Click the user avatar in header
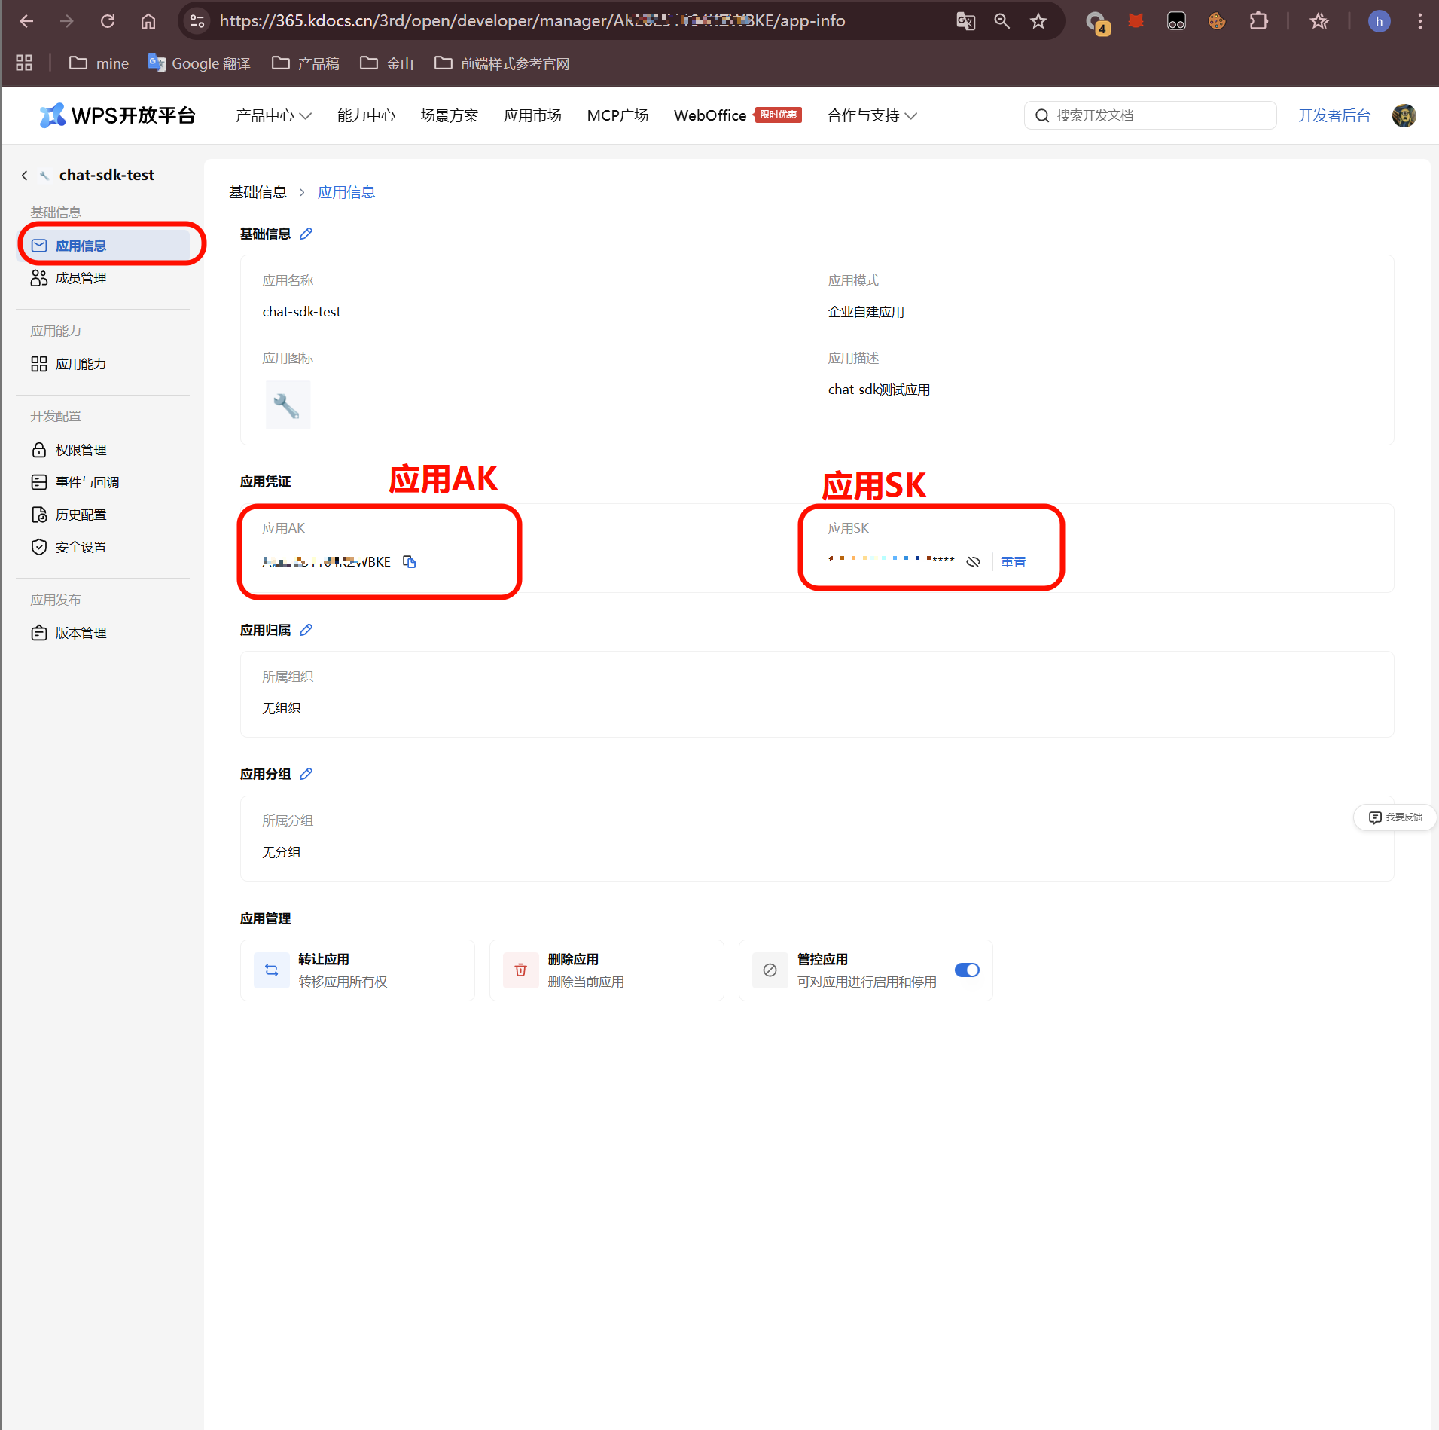The image size is (1439, 1430). (x=1404, y=115)
